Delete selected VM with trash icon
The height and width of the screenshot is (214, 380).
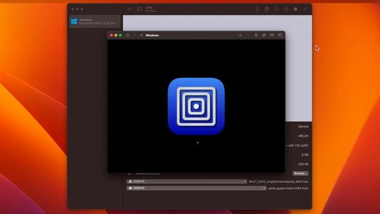(x=257, y=10)
